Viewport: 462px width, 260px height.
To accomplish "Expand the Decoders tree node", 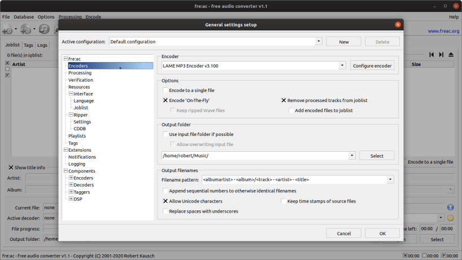I will coord(71,185).
